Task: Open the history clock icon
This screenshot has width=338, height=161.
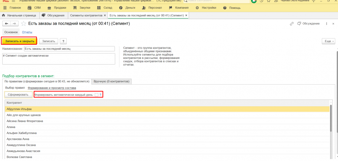Action: pos(261,1)
